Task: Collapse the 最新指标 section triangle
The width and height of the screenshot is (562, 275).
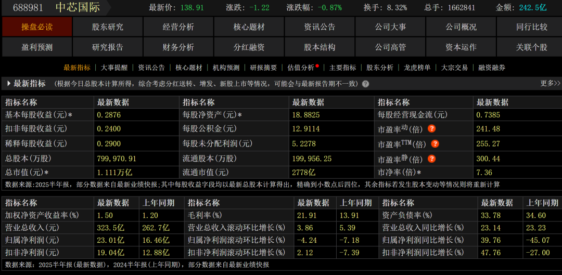Action: (9, 84)
